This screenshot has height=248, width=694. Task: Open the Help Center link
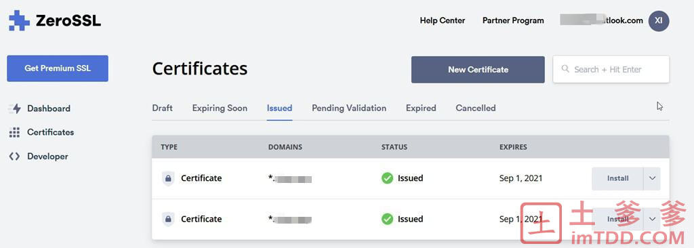(442, 20)
